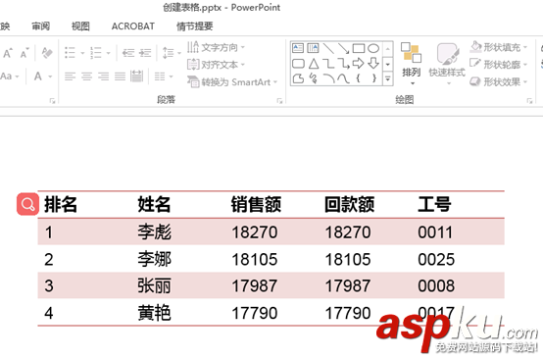Justify the paragraph text
Viewport: 543px width, 359px height.
(120, 77)
